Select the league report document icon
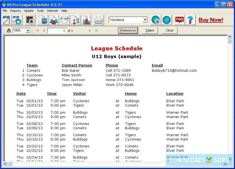This screenshot has height=169, width=235. 43,20
